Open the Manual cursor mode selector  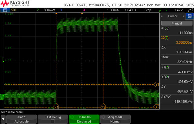pos(177,23)
